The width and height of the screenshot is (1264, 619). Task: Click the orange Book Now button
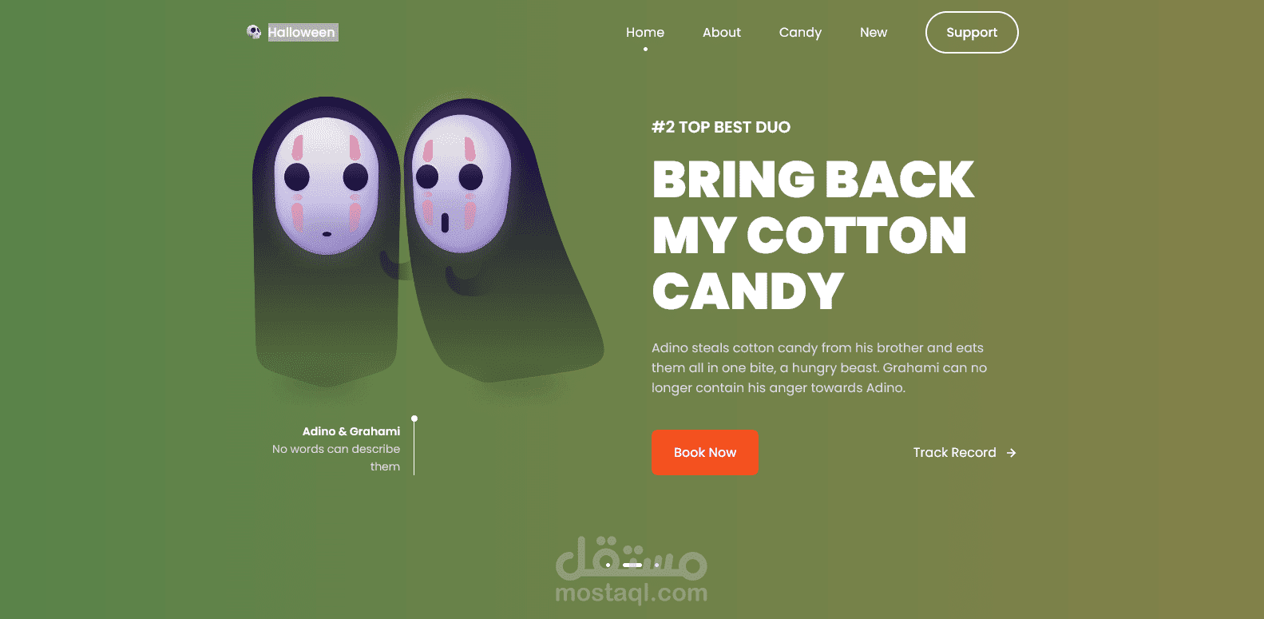point(705,453)
